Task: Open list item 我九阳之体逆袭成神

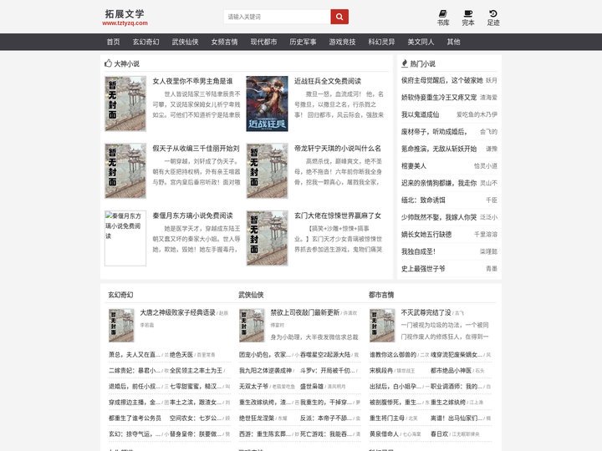Action: [265, 371]
